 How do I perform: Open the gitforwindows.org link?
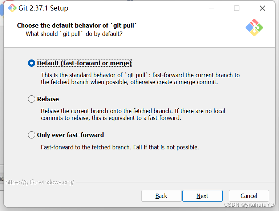(40, 182)
